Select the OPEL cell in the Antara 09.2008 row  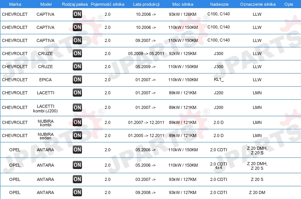(x=15, y=192)
